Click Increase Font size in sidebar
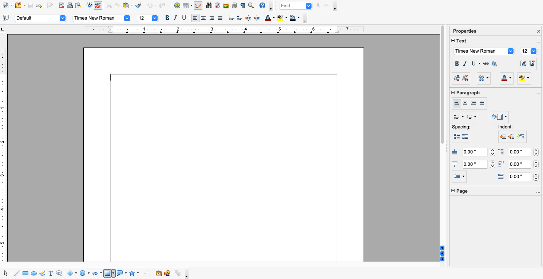Image resolution: width=543 pixels, height=279 pixels. pos(523,63)
